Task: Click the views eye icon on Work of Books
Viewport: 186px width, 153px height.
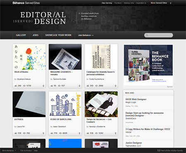Action: [24, 86]
